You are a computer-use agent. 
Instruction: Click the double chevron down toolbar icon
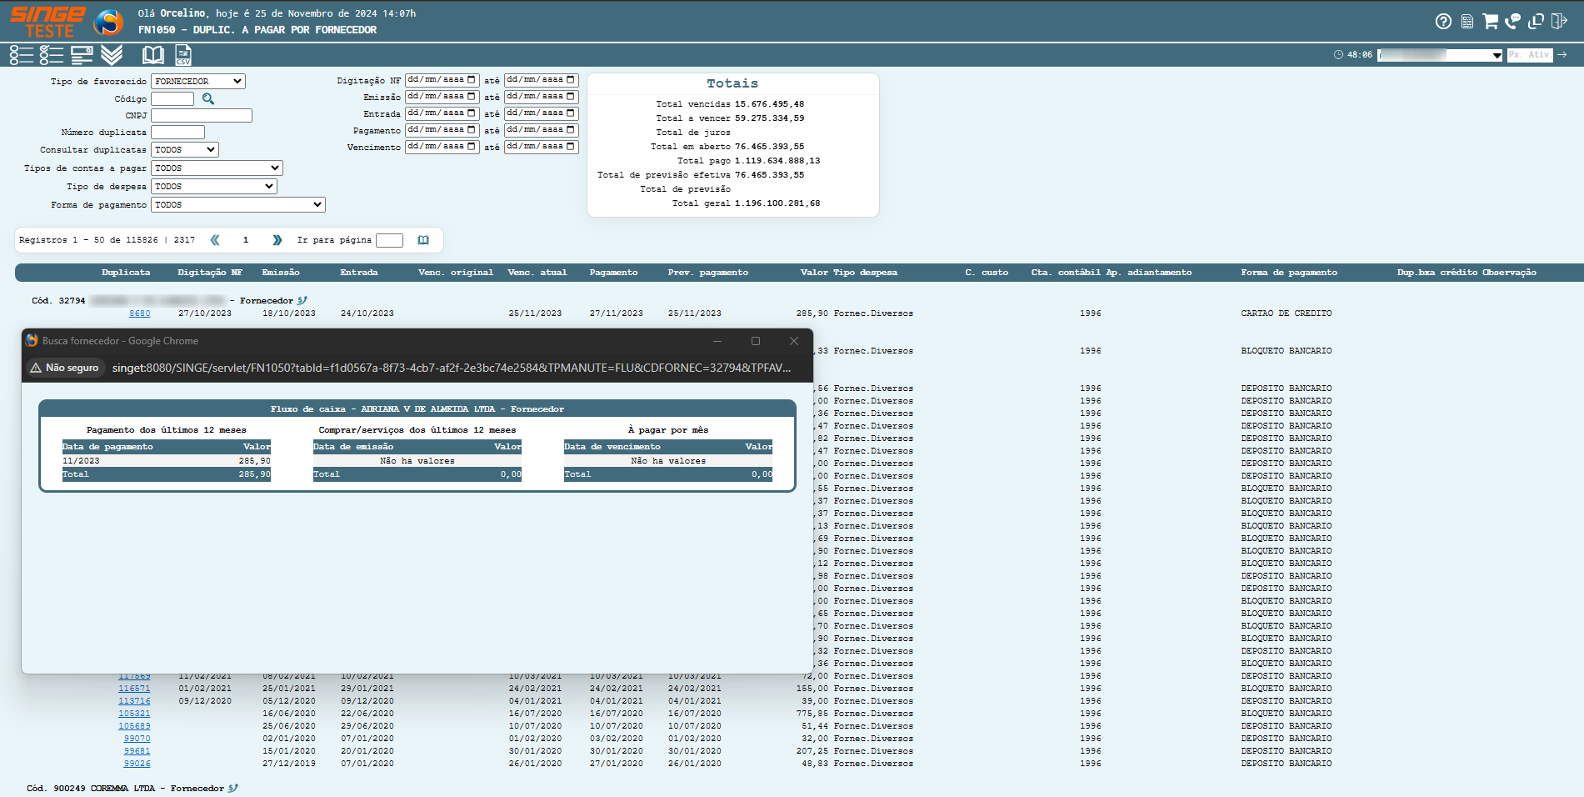[112, 56]
